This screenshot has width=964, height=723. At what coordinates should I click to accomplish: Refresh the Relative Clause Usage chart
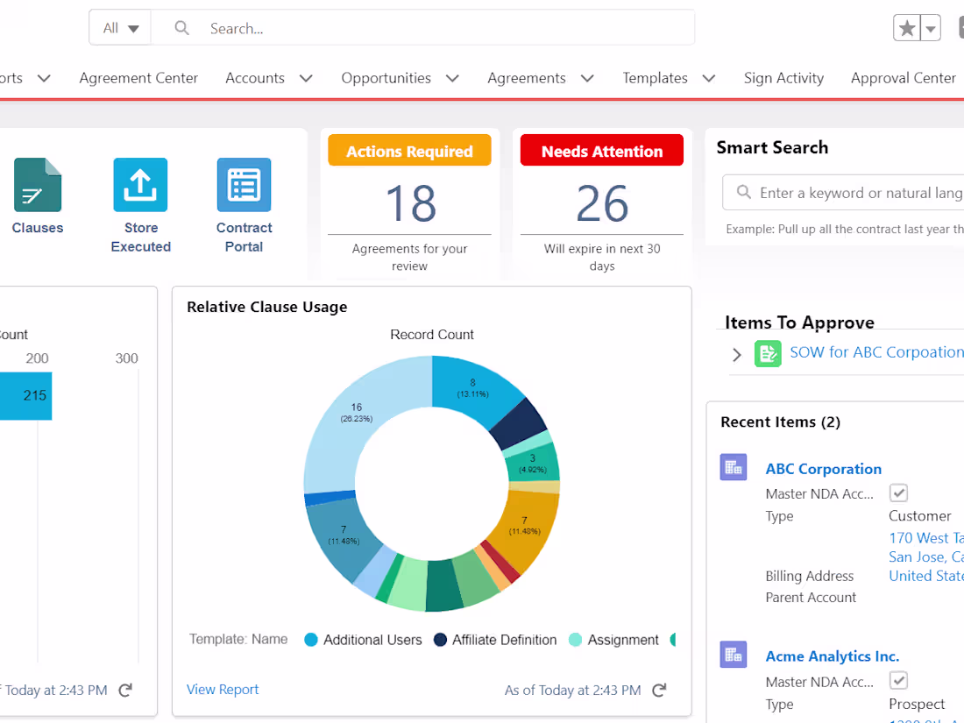(659, 690)
